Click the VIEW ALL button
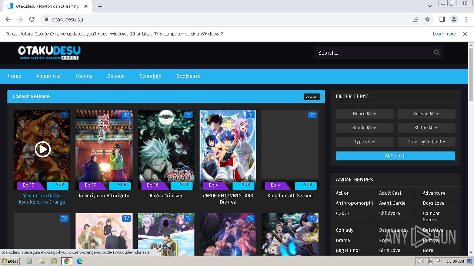The height and width of the screenshot is (266, 474). [x=312, y=97]
